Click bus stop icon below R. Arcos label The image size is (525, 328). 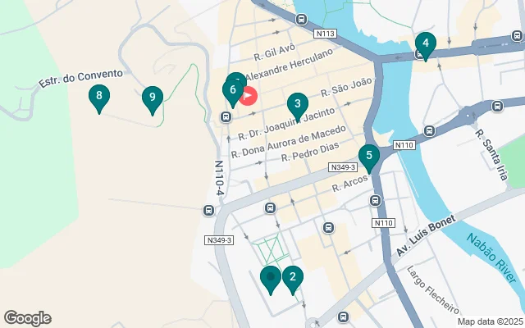(376, 200)
